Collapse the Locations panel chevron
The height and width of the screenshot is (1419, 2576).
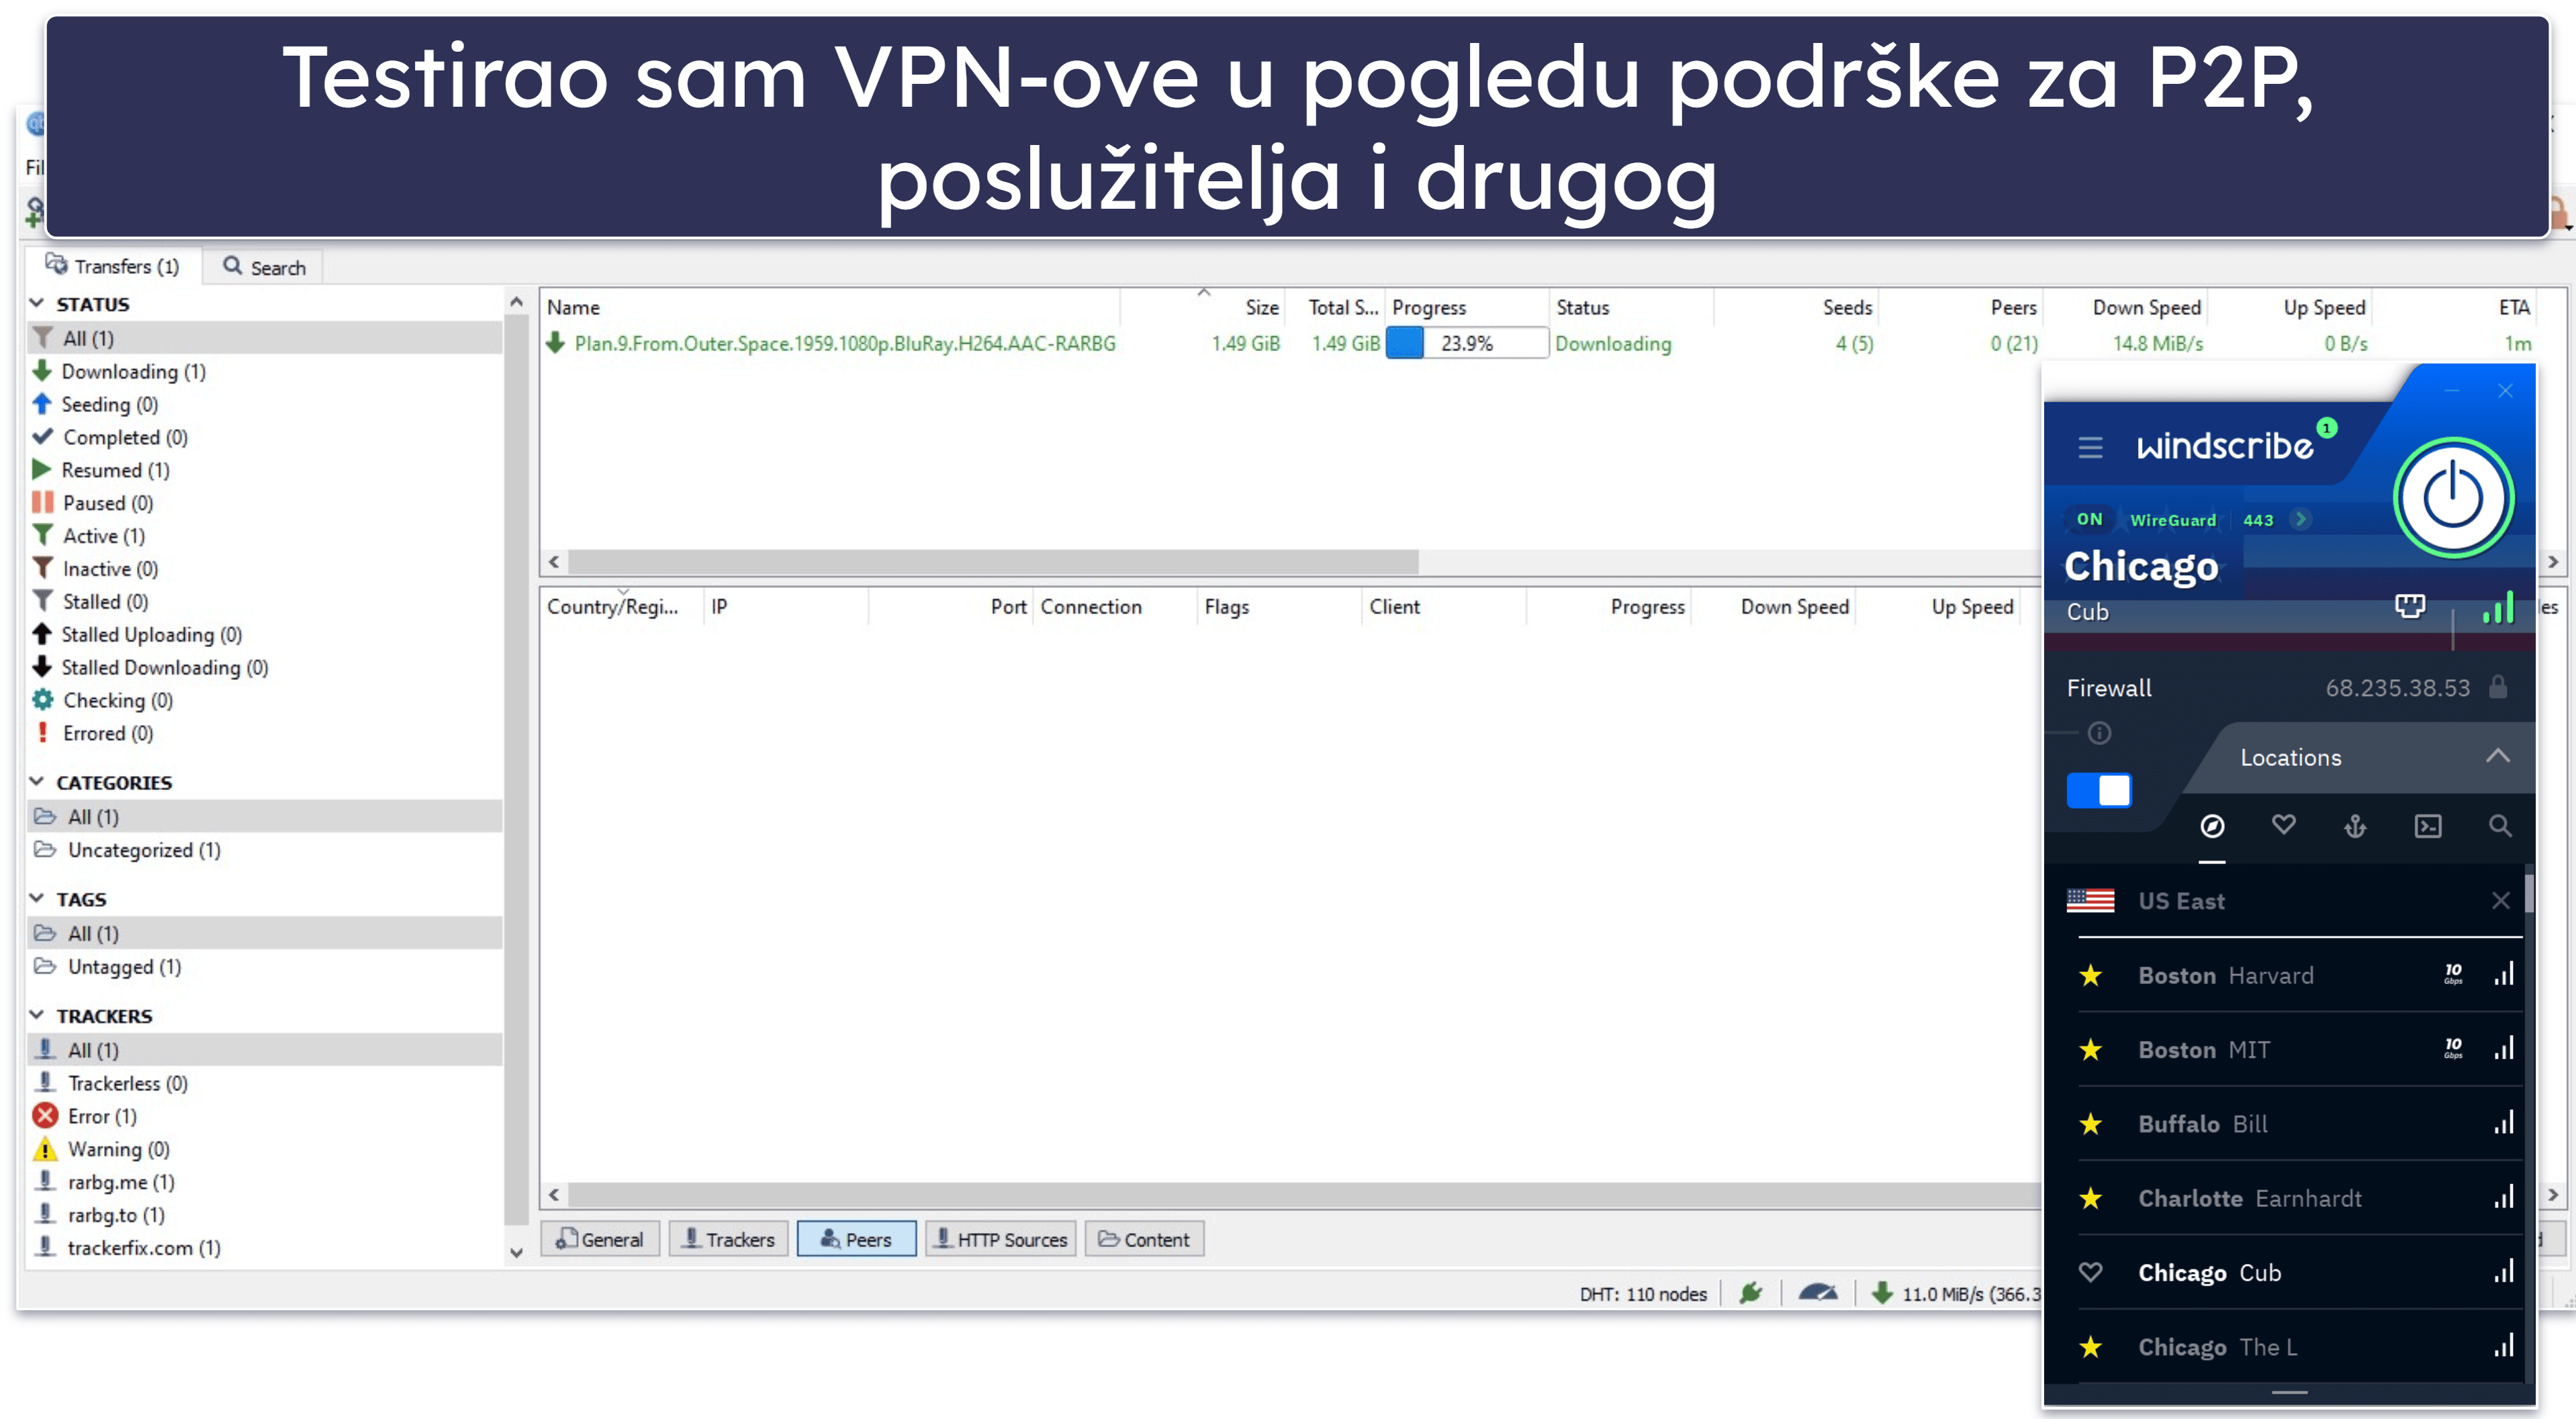[x=2497, y=756]
